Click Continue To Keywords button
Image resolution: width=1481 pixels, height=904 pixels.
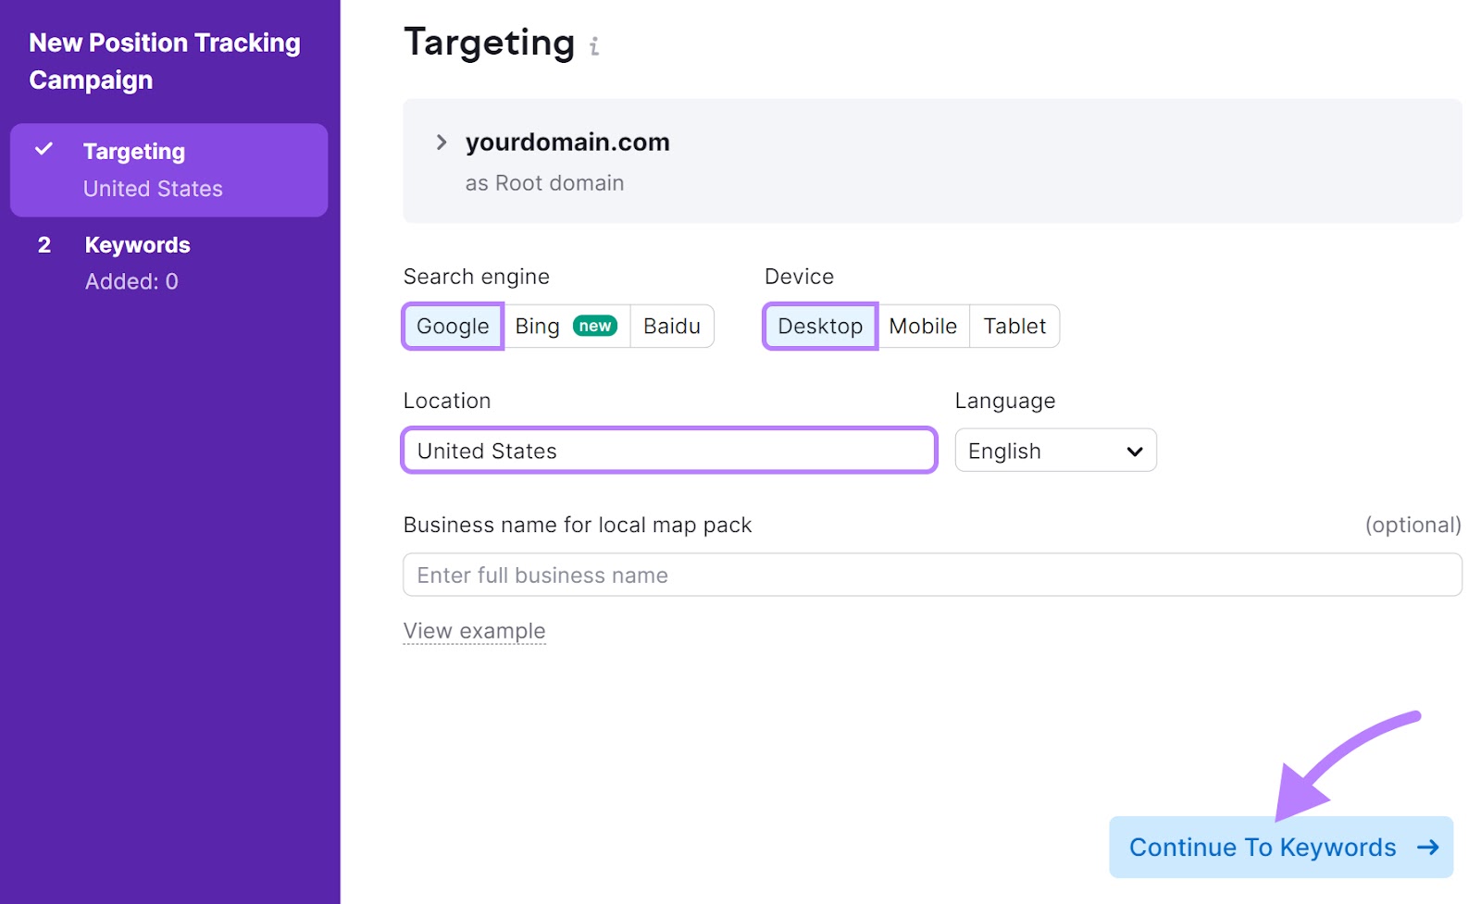coord(1281,847)
